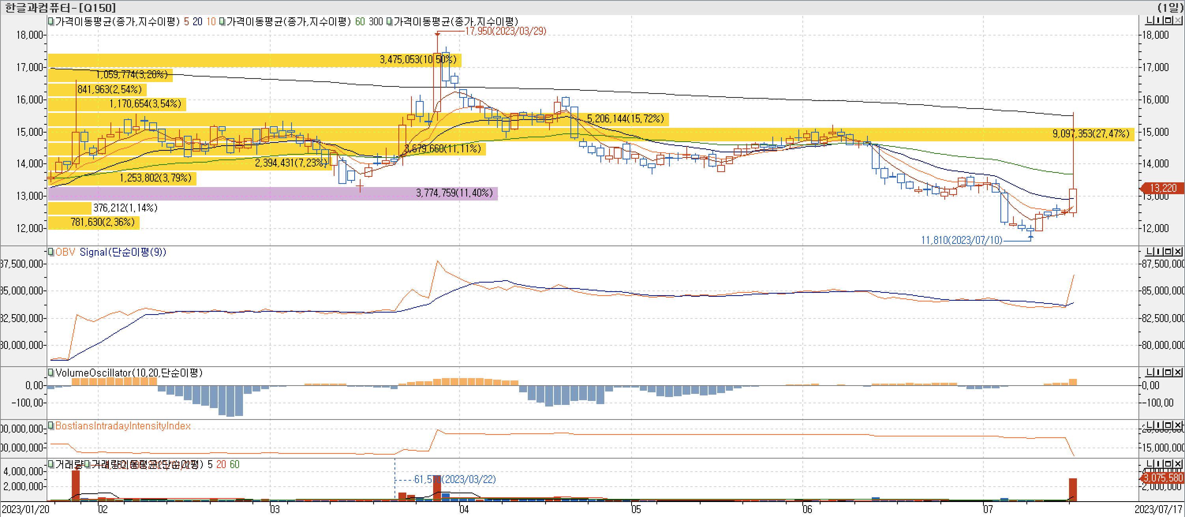Toggle the 거래량 indicator marker
Viewport: 1185px width, 517px height.
point(51,464)
